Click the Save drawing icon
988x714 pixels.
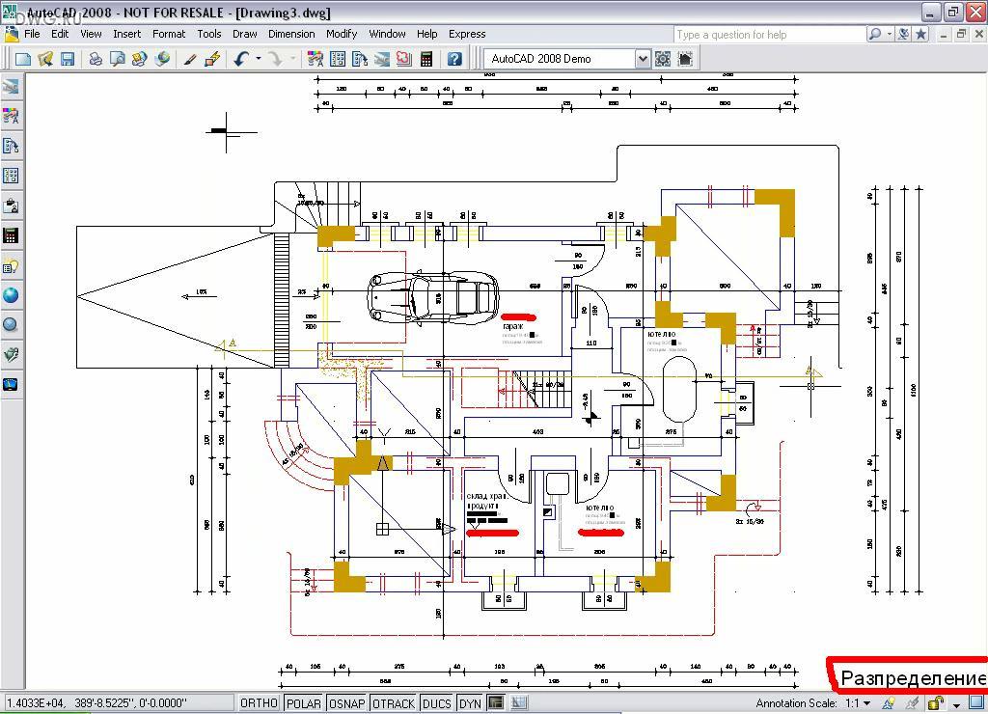pyautogui.click(x=68, y=59)
